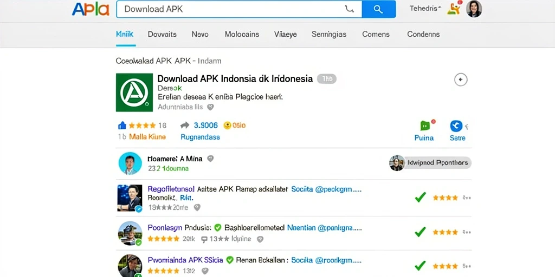Click the green APK app icon

click(134, 93)
